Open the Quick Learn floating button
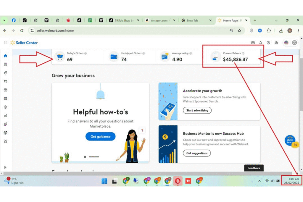 pyautogui.click(x=290, y=140)
